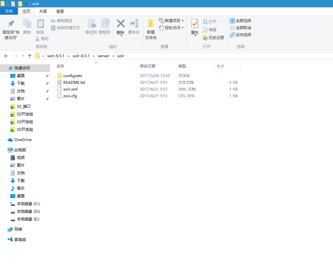The width and height of the screenshot is (333, 270).
Task: Click Network (网络) in sidebar
Action: tap(18, 229)
